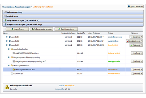Open the Übersicht der Ausschreibungen link
Screen dimensions: 146x98
pyautogui.click(x=16, y=7)
